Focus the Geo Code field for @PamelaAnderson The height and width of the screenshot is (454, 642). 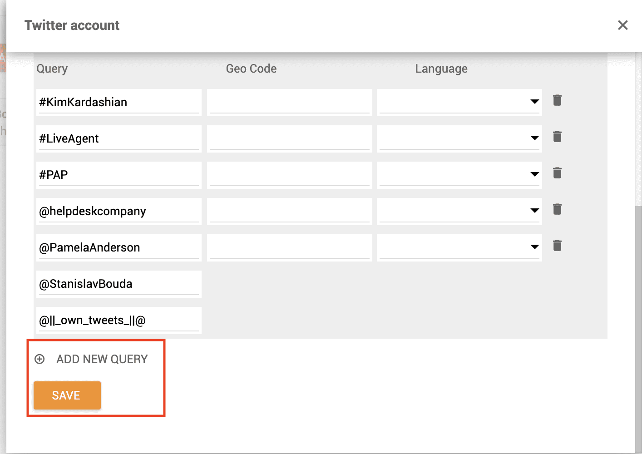pyautogui.click(x=290, y=247)
